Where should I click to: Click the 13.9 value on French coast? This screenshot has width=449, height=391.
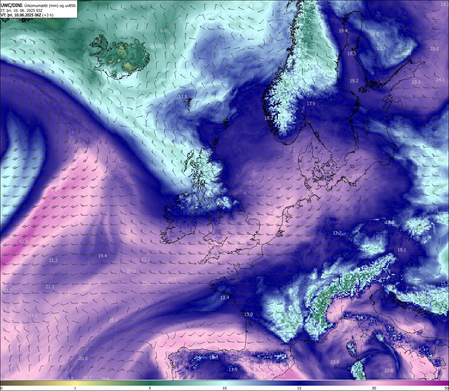click(x=248, y=315)
